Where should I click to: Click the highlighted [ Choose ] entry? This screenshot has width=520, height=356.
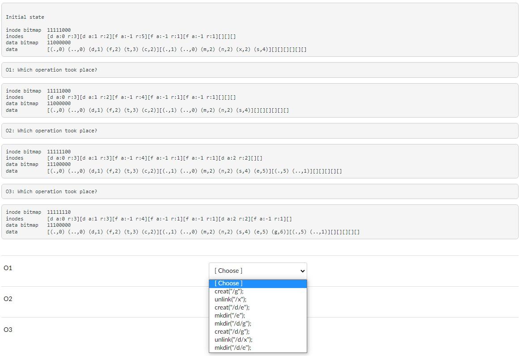coord(228,283)
